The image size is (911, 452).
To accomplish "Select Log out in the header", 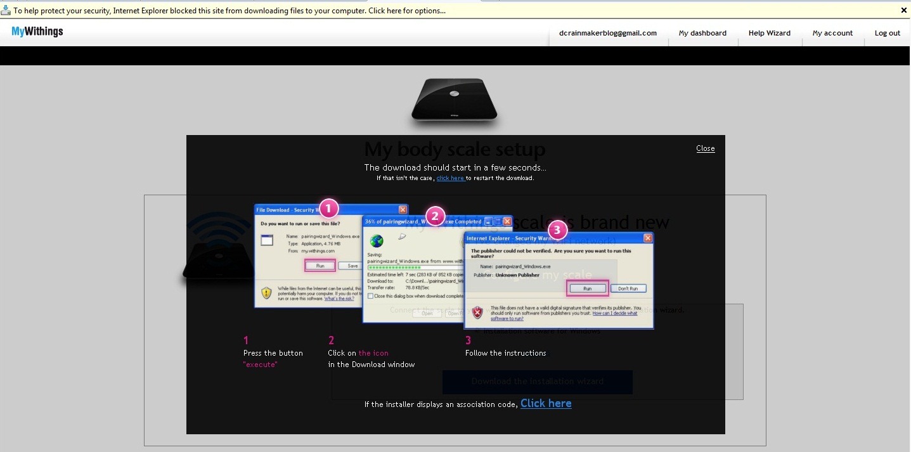I will point(888,33).
